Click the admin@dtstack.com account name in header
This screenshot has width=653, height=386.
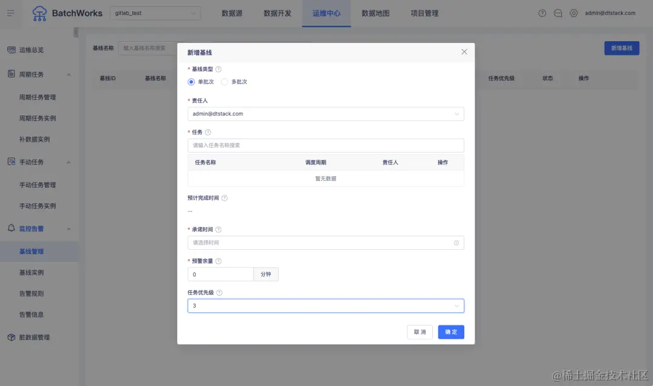coord(610,13)
